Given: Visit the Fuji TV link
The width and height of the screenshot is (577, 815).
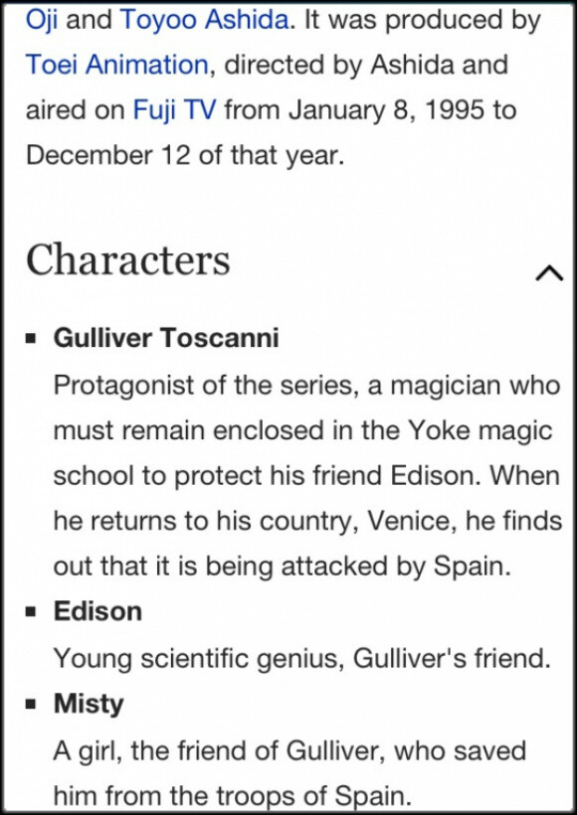Looking at the screenshot, I should (x=174, y=110).
